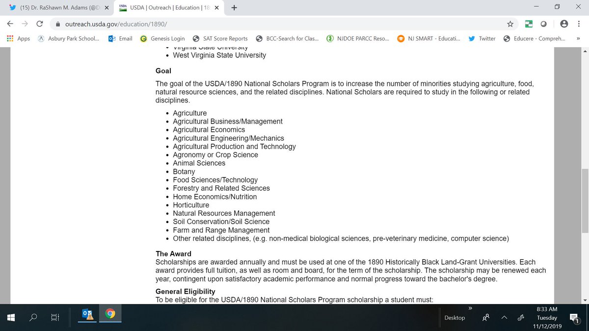The height and width of the screenshot is (331, 589).
Task: Click the scrollbar down arrow
Action: click(584, 300)
